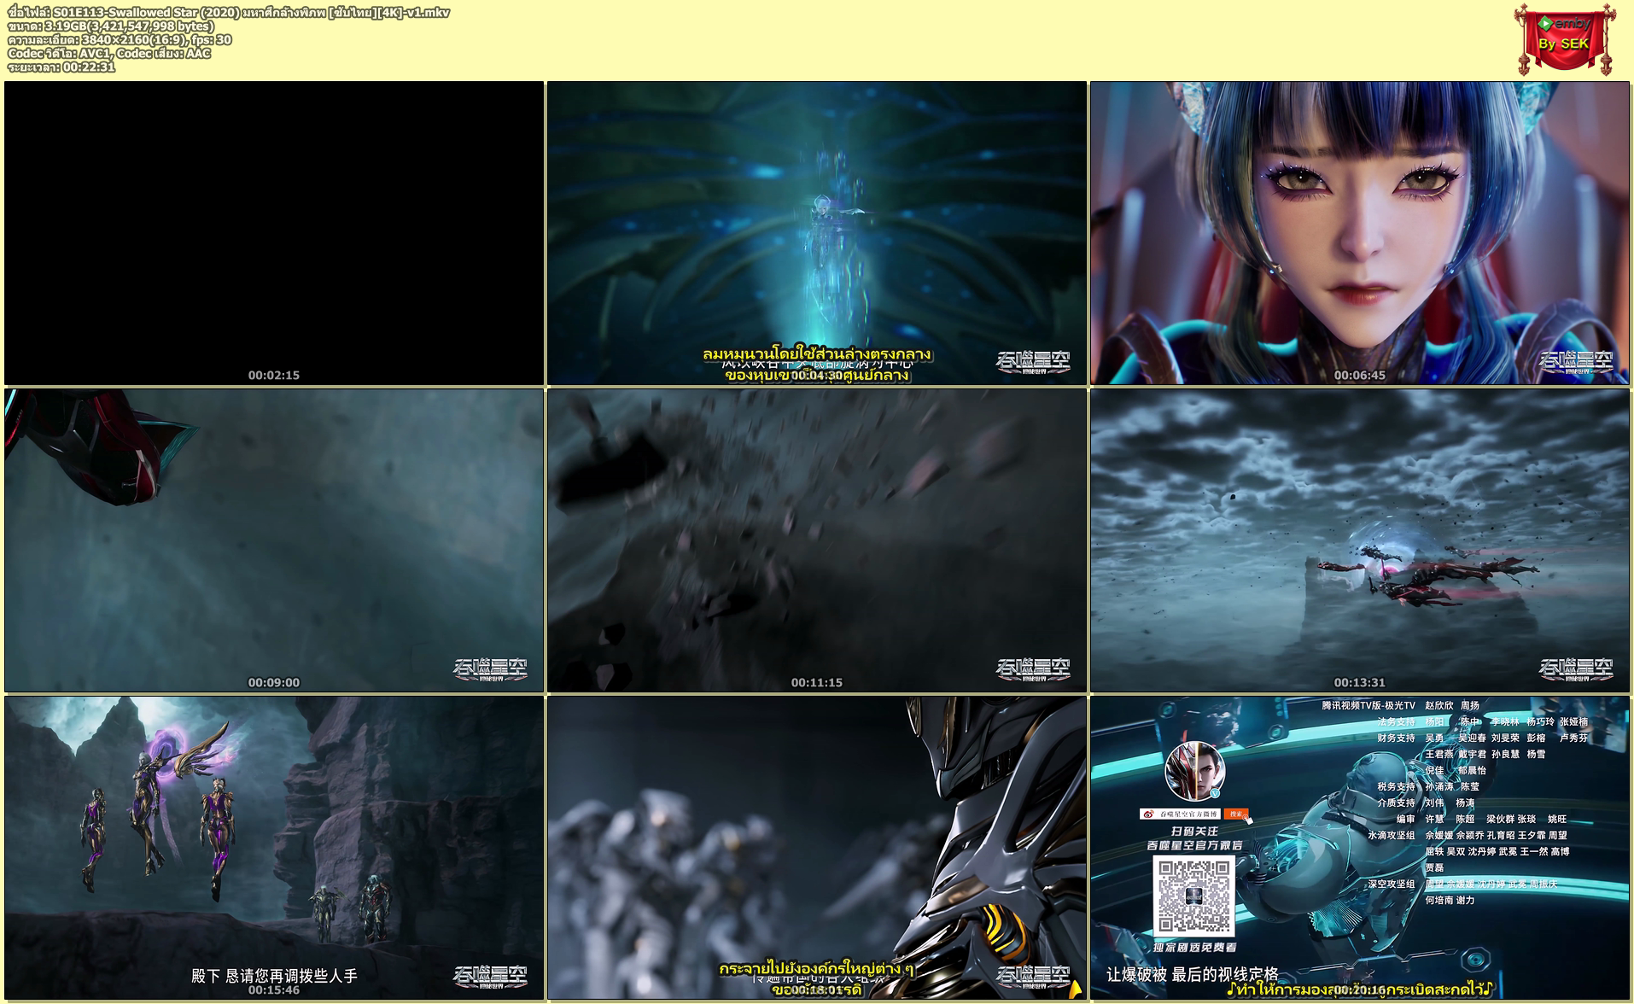The height and width of the screenshot is (1004, 1634).
Task: Open the black frame thumbnail at 00:02:15
Action: coord(274,233)
